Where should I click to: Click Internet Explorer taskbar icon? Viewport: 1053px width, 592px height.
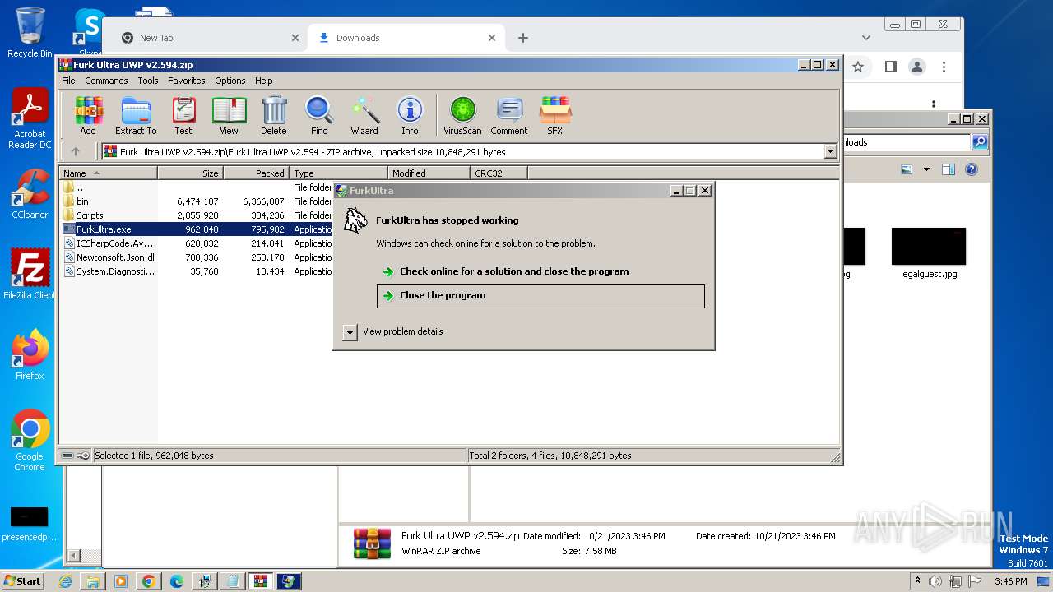66,581
